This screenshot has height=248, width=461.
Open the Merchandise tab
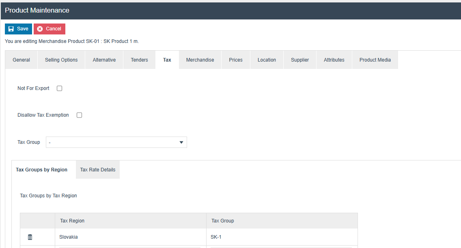(200, 60)
